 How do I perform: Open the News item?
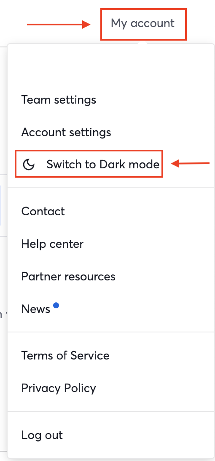coord(36,309)
